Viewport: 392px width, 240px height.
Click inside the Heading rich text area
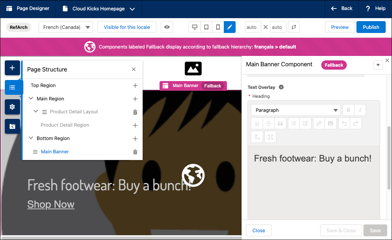[x=314, y=183]
